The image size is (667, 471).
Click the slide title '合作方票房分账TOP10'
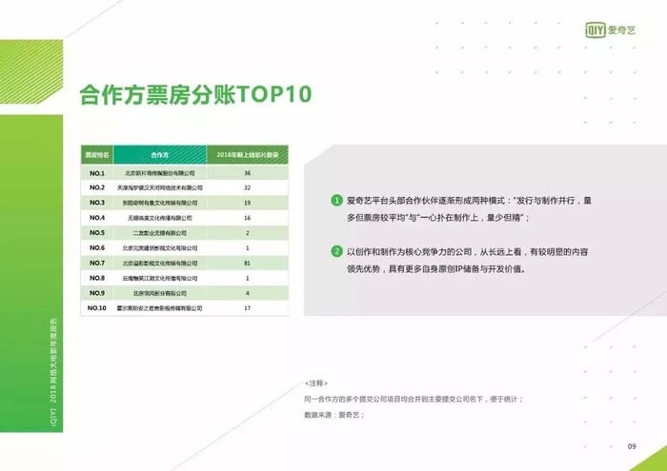195,94
